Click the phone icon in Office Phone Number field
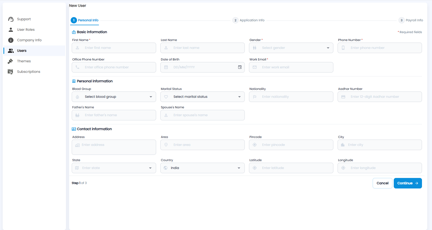Viewport: 432px width, 230px height. [x=77, y=67]
